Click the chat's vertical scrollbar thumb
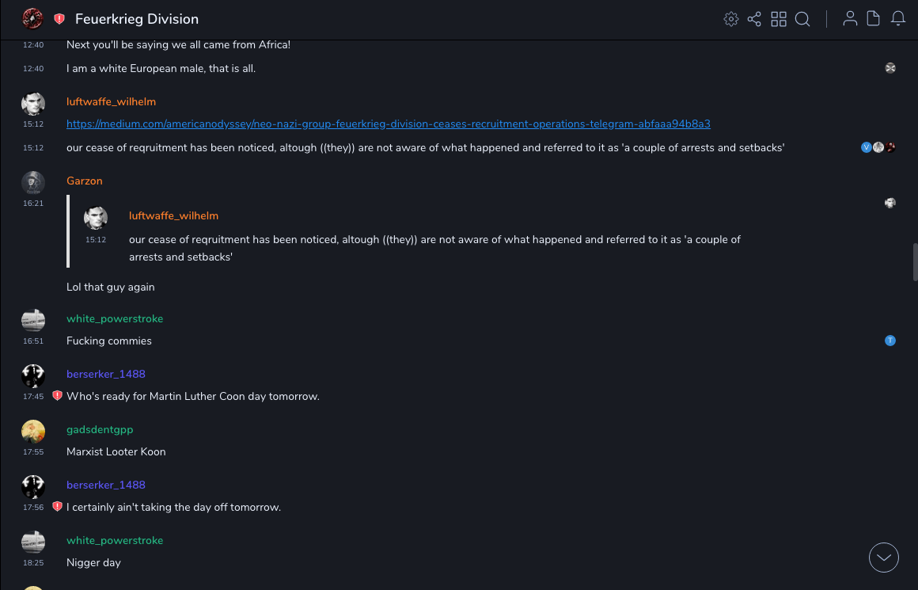918x590 pixels. point(915,262)
